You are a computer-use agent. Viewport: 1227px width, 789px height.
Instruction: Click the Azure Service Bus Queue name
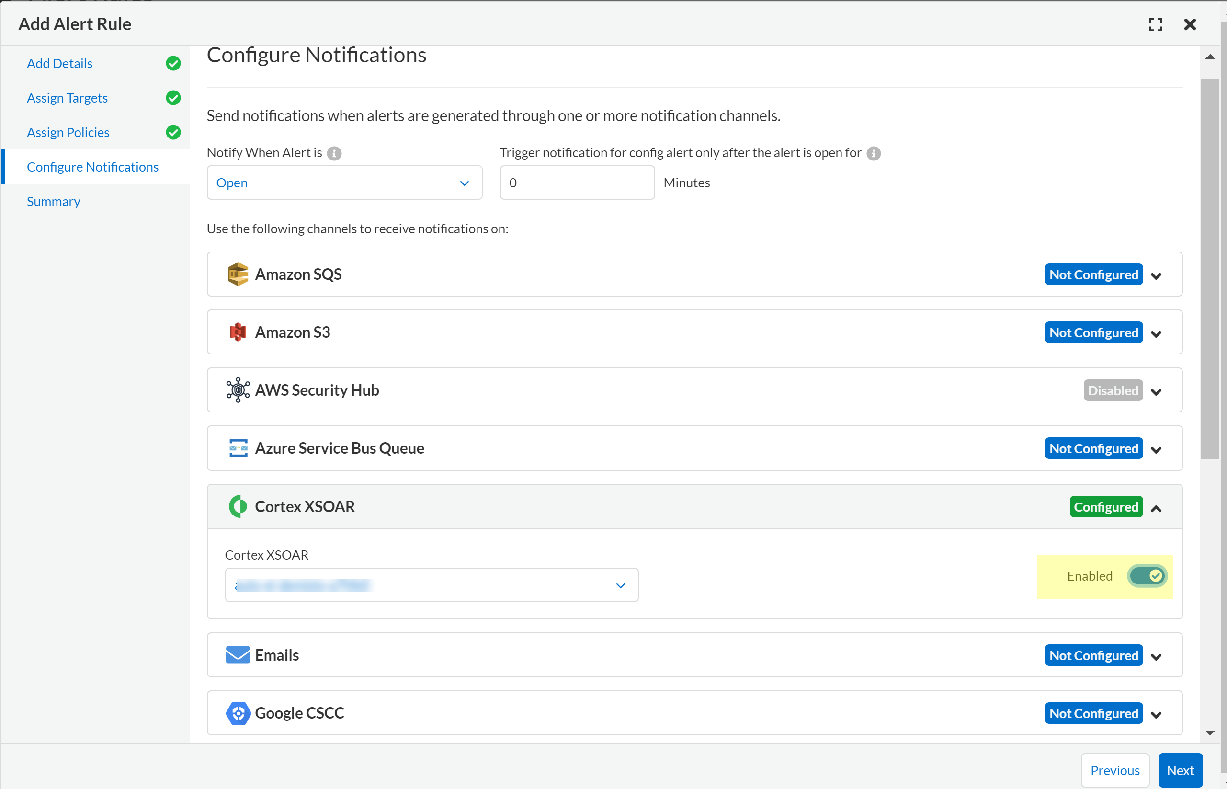point(340,448)
